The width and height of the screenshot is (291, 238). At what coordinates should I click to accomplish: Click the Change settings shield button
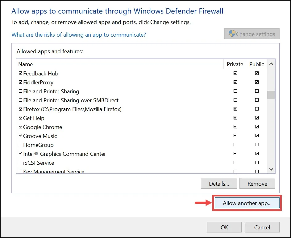point(252,34)
